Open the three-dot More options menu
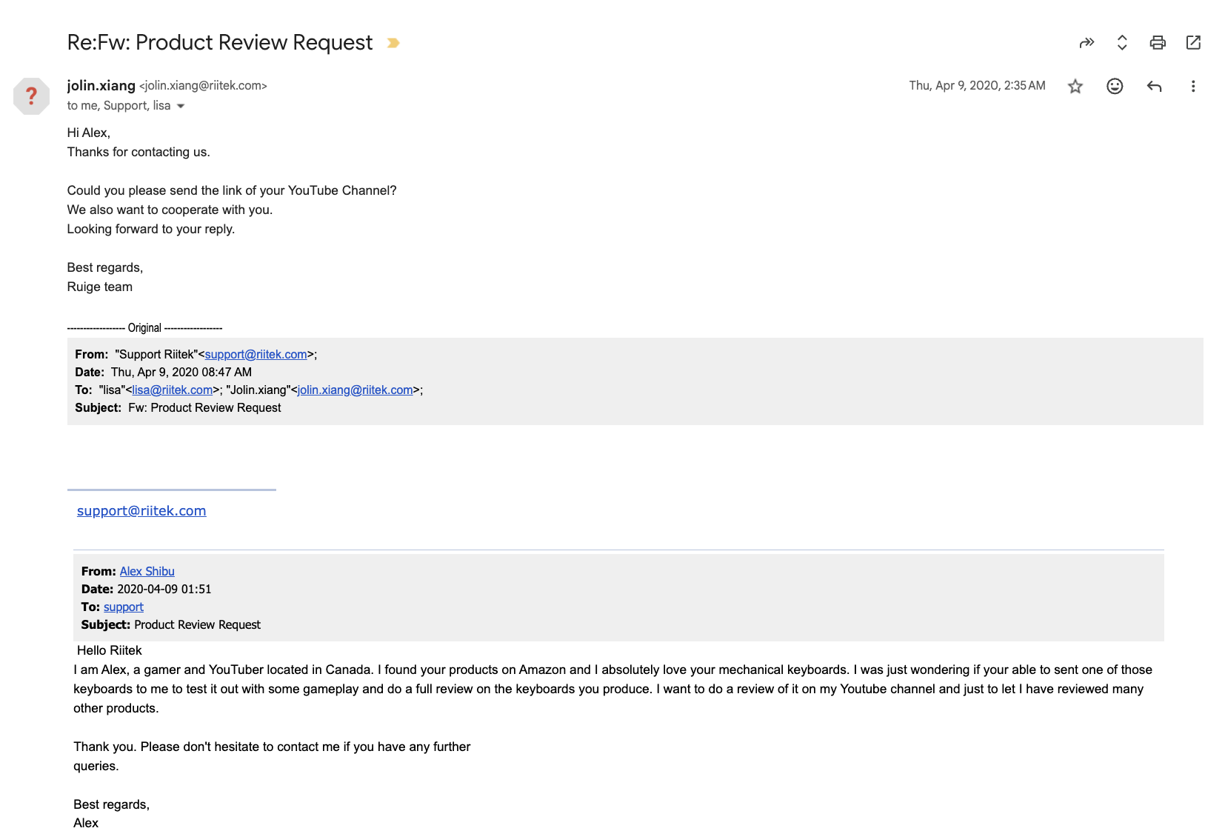1225x831 pixels. click(1193, 87)
